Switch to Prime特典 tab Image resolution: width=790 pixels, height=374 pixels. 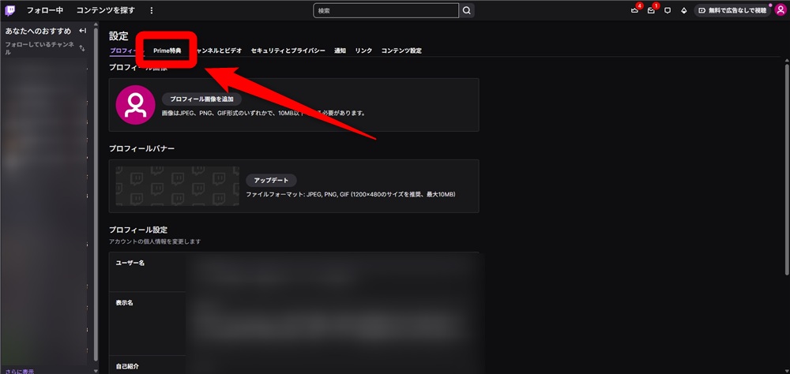pos(167,50)
